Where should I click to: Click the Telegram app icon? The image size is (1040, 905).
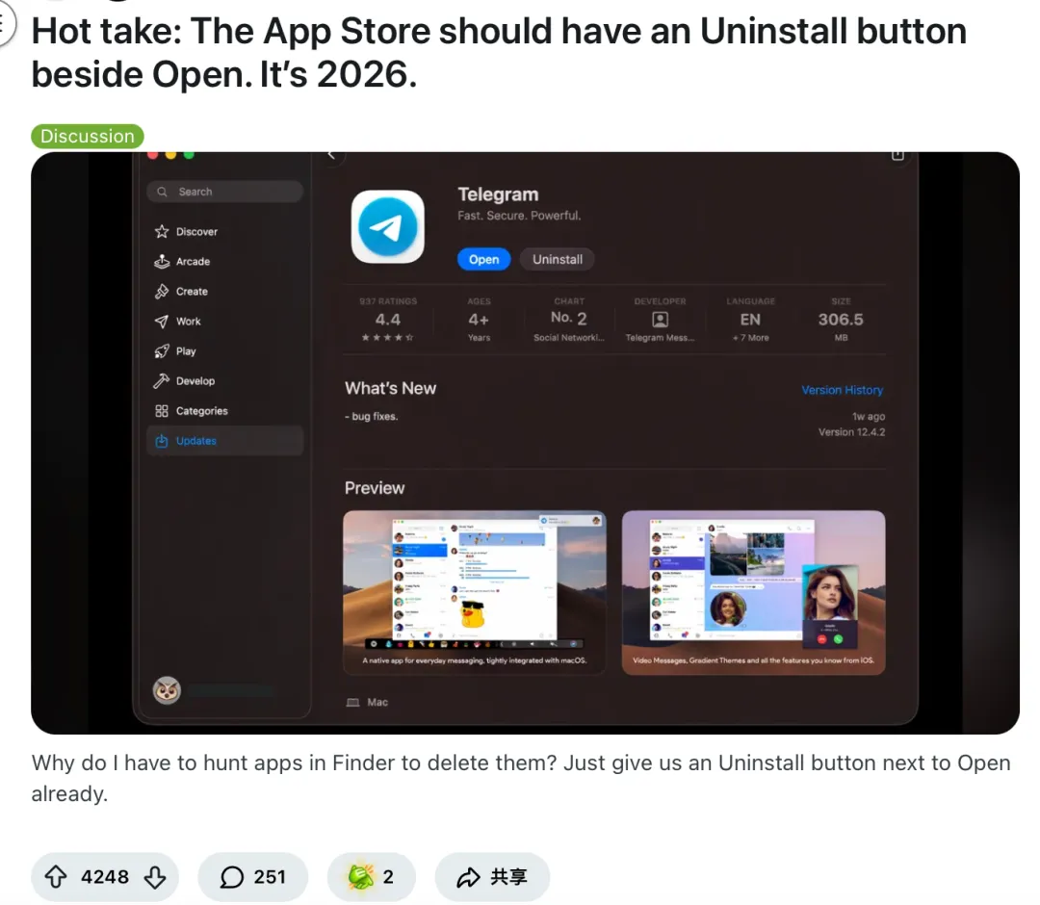388,227
